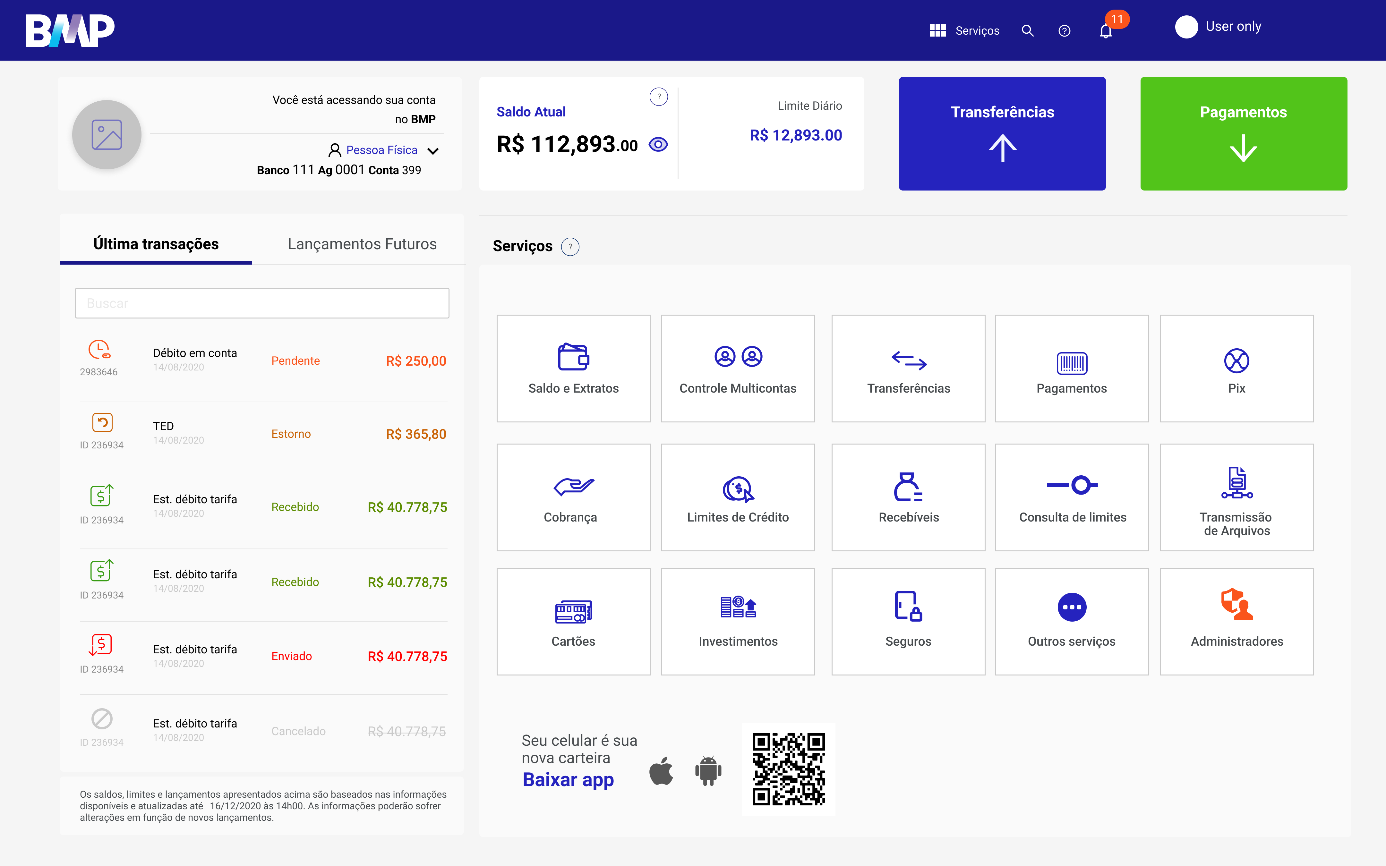Open the Seguros service
The image size is (1386, 866).
pyautogui.click(x=908, y=622)
